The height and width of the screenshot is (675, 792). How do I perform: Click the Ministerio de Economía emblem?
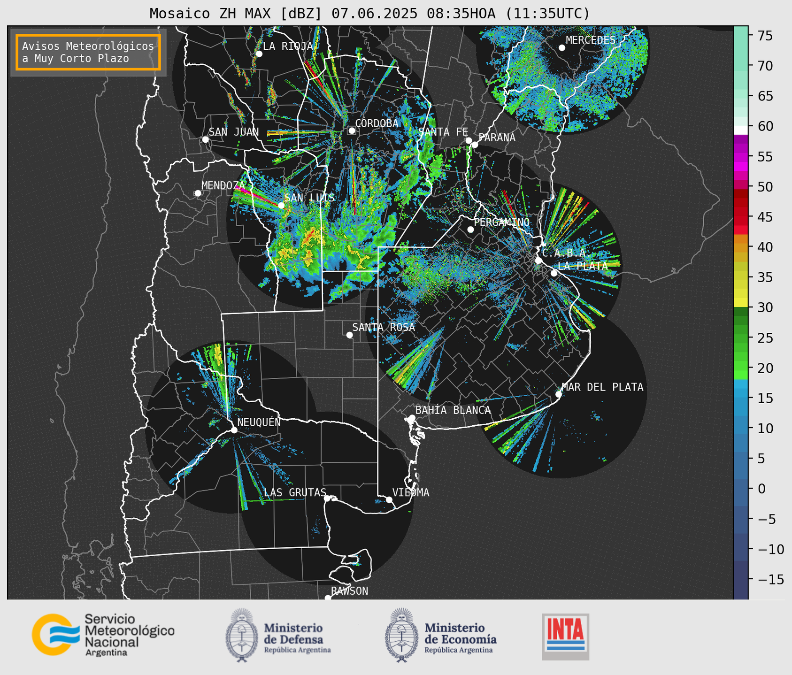[x=402, y=635]
